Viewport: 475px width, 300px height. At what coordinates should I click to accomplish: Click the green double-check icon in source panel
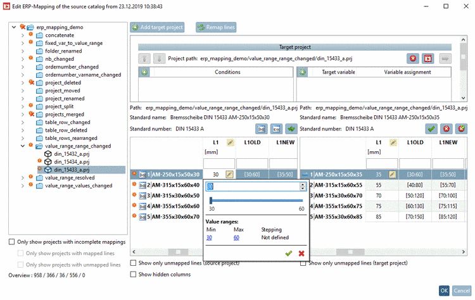pyautogui.click(x=291, y=129)
